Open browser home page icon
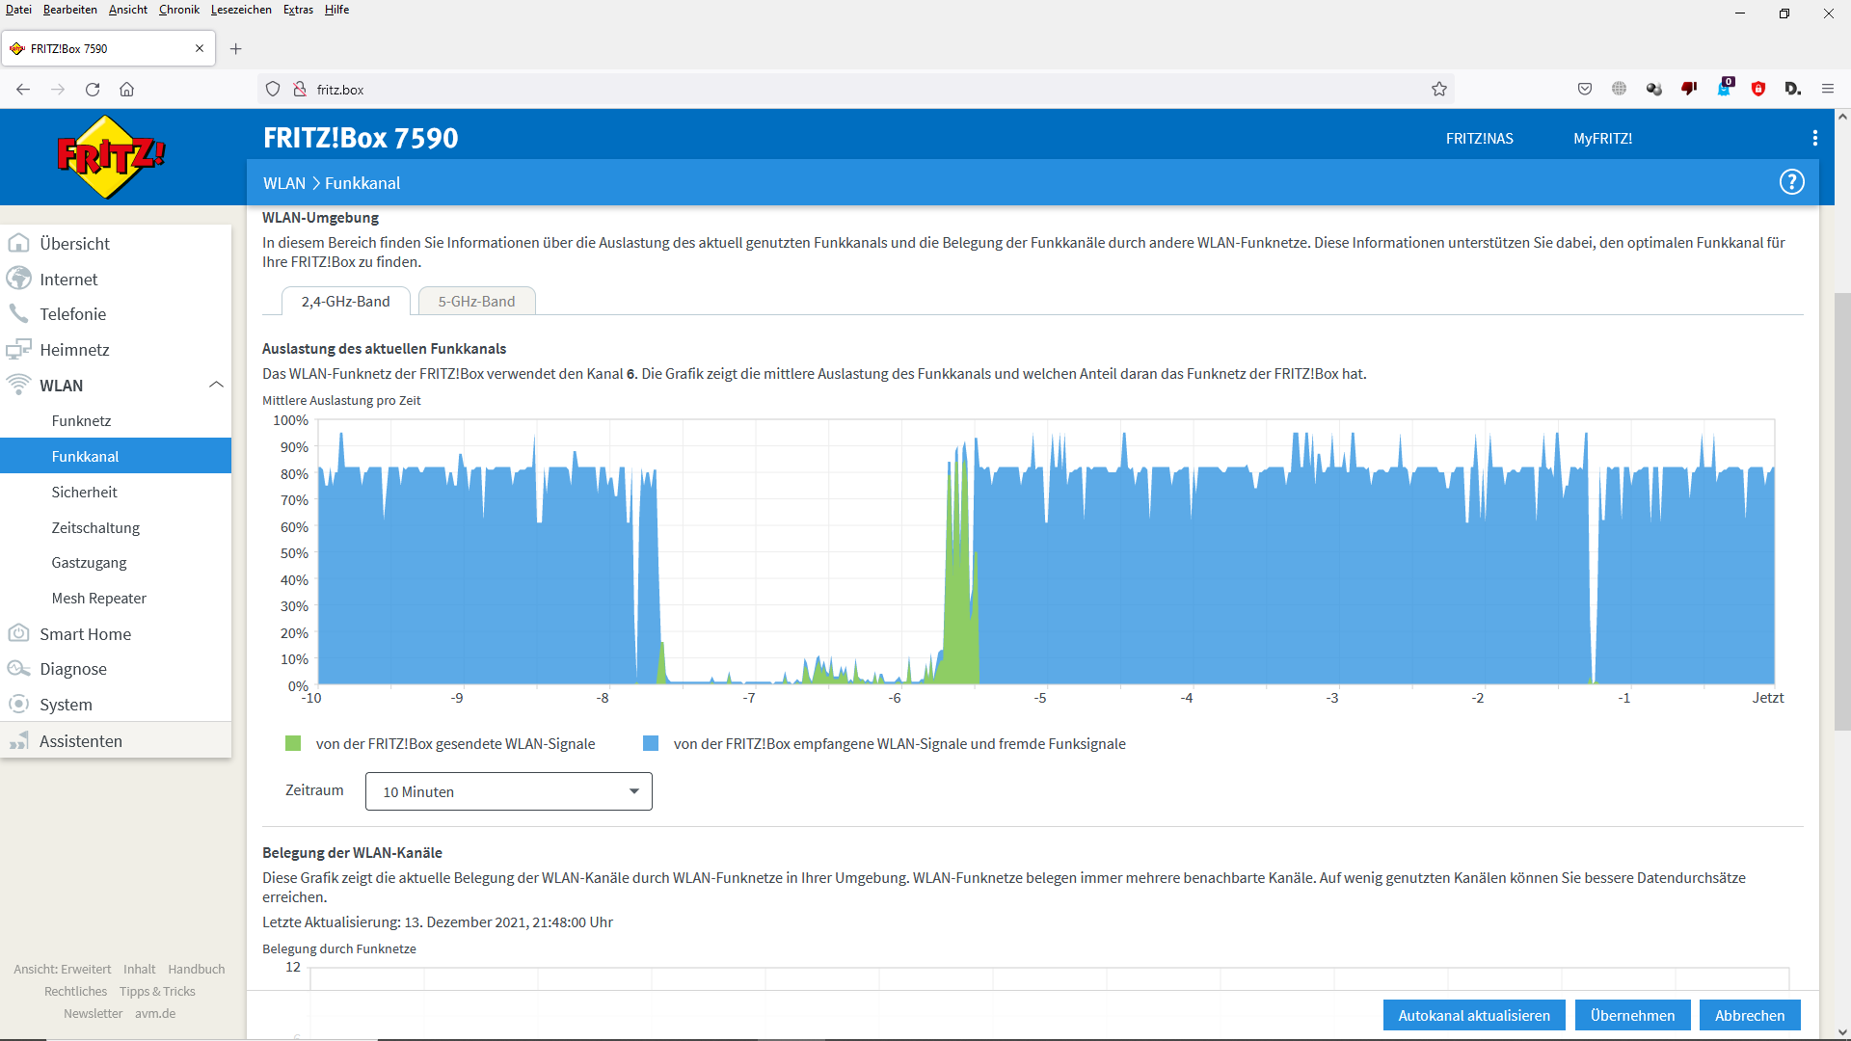Image resolution: width=1851 pixels, height=1041 pixels. coord(126,89)
